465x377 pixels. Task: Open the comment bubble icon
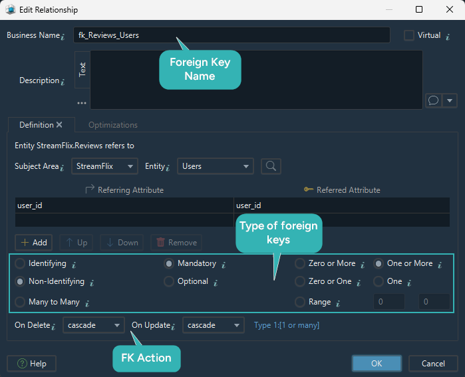pyautogui.click(x=434, y=100)
